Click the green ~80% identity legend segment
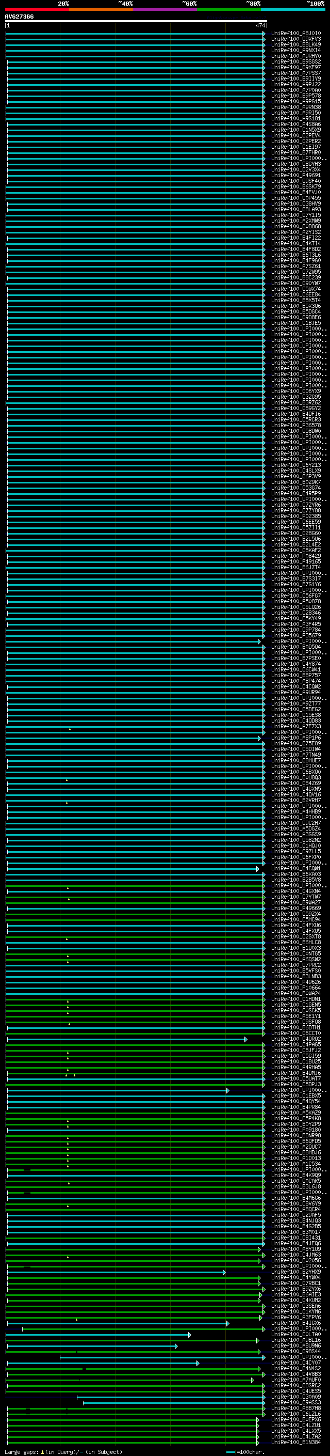Image resolution: width=330 pixels, height=1456 pixels. [x=229, y=9]
